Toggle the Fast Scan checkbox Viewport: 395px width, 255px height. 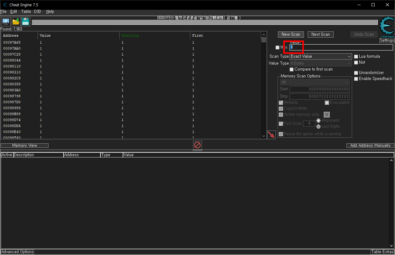281,124
